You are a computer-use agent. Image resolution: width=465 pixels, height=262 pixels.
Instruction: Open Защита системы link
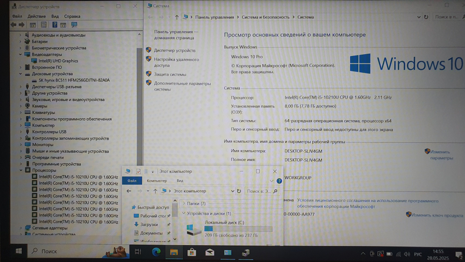170,74
